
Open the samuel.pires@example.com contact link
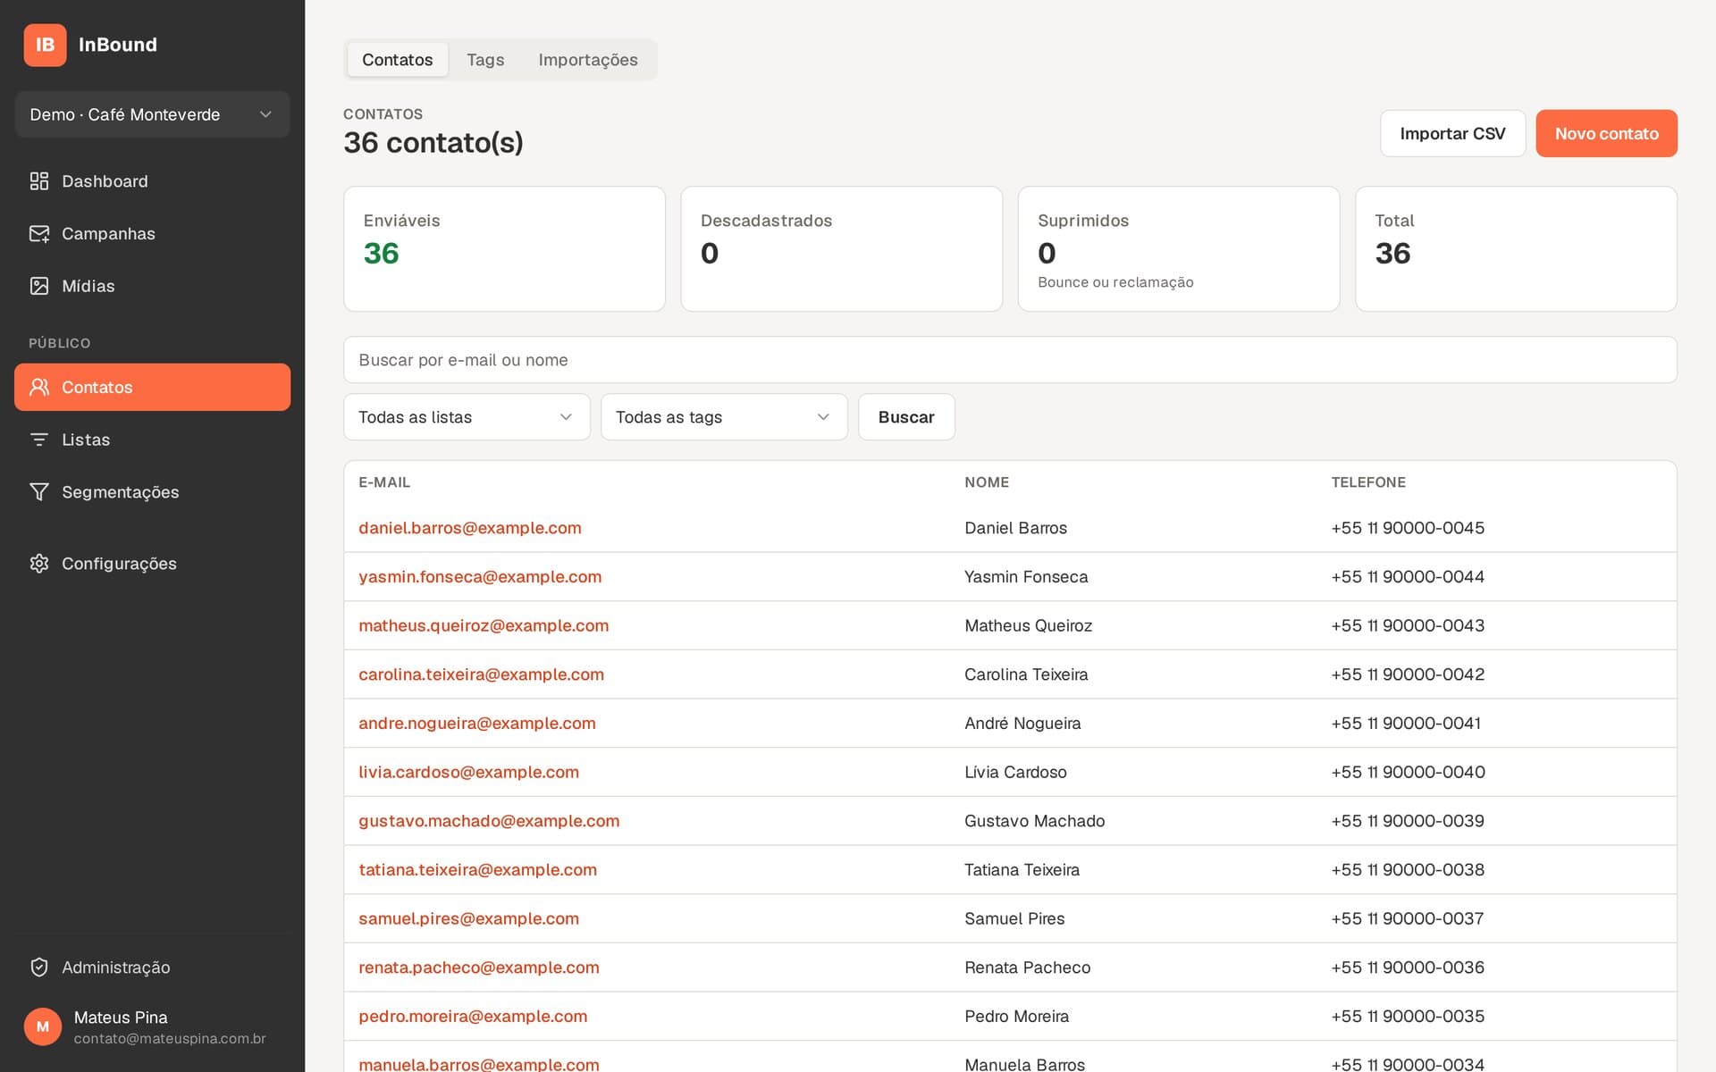coord(468,918)
